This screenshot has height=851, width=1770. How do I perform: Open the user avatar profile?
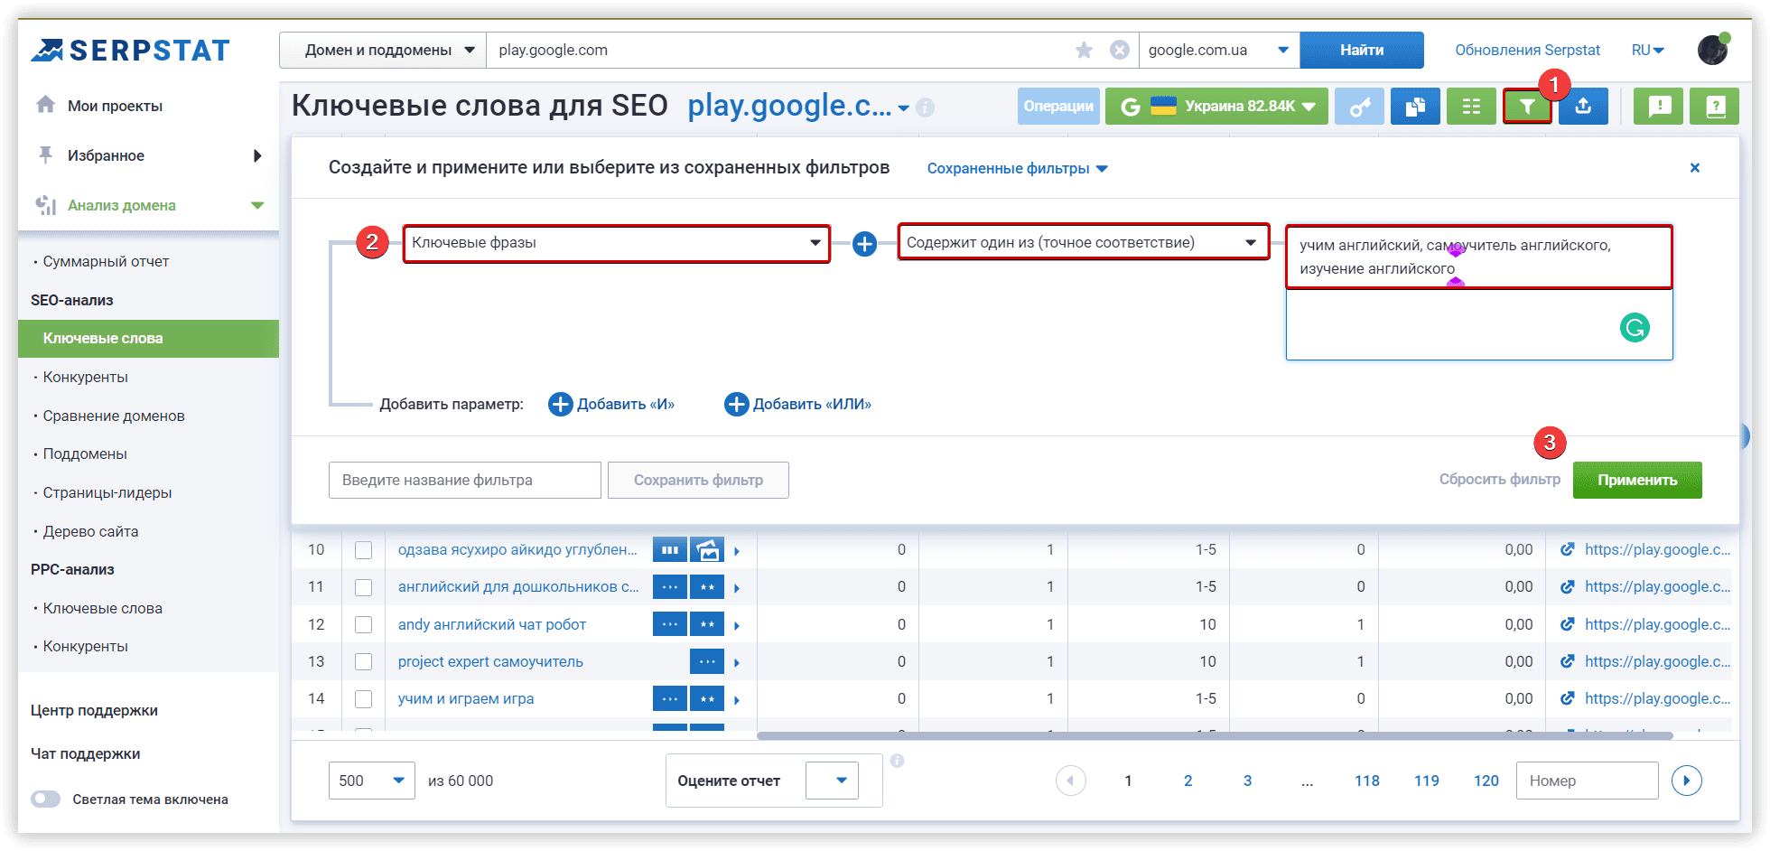pos(1712,50)
